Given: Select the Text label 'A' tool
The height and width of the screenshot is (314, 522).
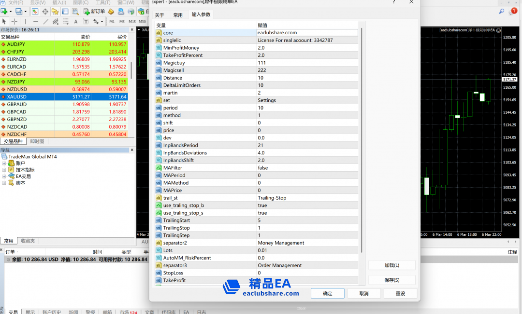Looking at the screenshot, I should click(x=76, y=21).
